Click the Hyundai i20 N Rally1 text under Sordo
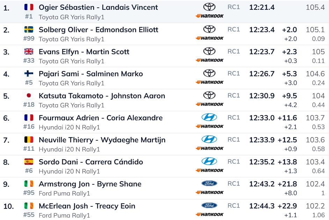Image resolution: width=329 pixels, height=220 pixels. pos(69,171)
